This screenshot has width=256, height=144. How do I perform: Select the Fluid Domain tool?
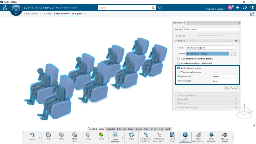click(185, 137)
